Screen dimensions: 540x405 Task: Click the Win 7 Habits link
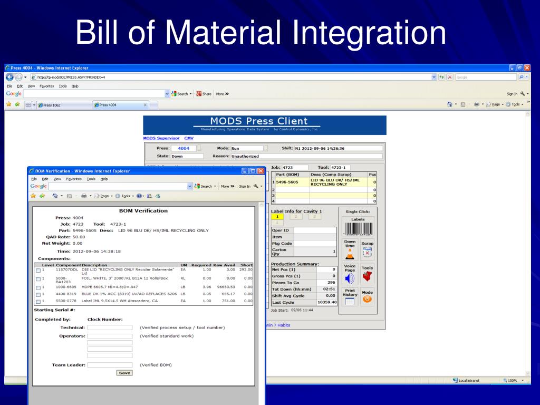point(278,325)
